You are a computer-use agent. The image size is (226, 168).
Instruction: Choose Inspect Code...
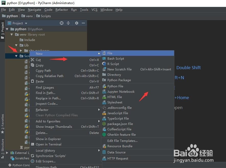point(66,104)
